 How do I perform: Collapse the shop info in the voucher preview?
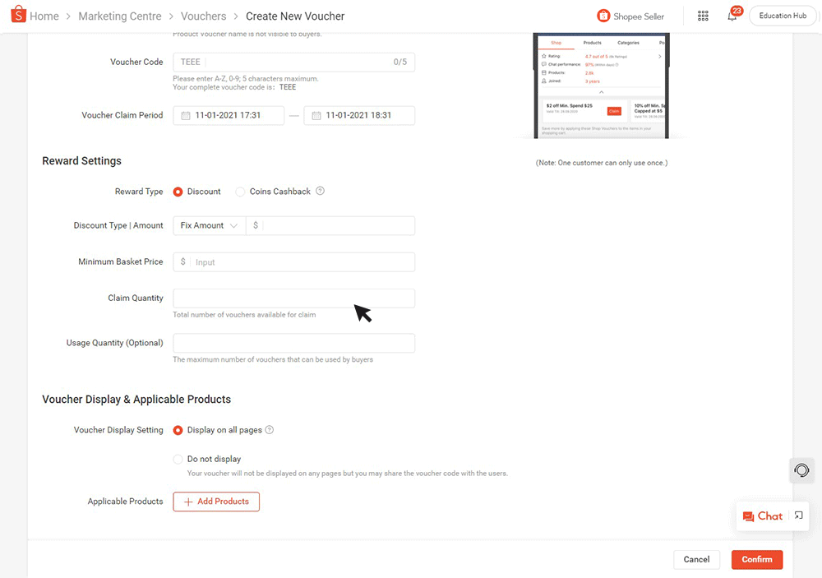[601, 92]
